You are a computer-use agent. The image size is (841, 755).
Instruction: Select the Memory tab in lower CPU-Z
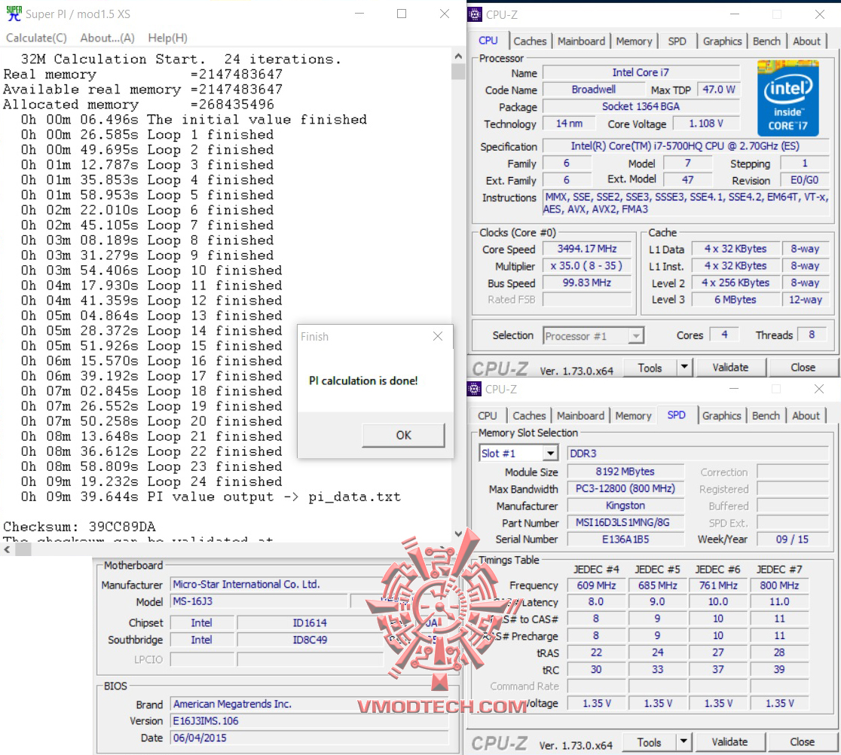pyautogui.click(x=633, y=416)
